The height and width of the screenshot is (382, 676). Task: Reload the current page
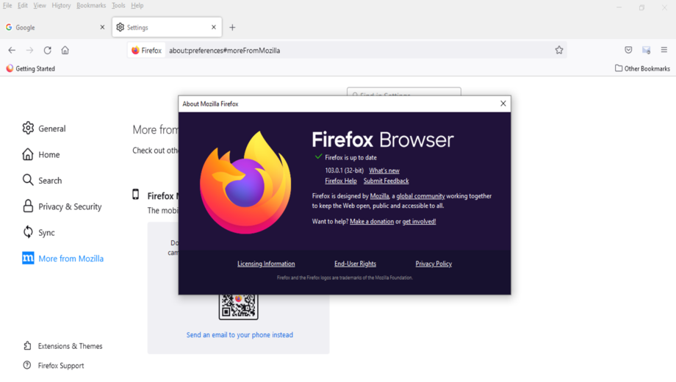[x=48, y=51]
